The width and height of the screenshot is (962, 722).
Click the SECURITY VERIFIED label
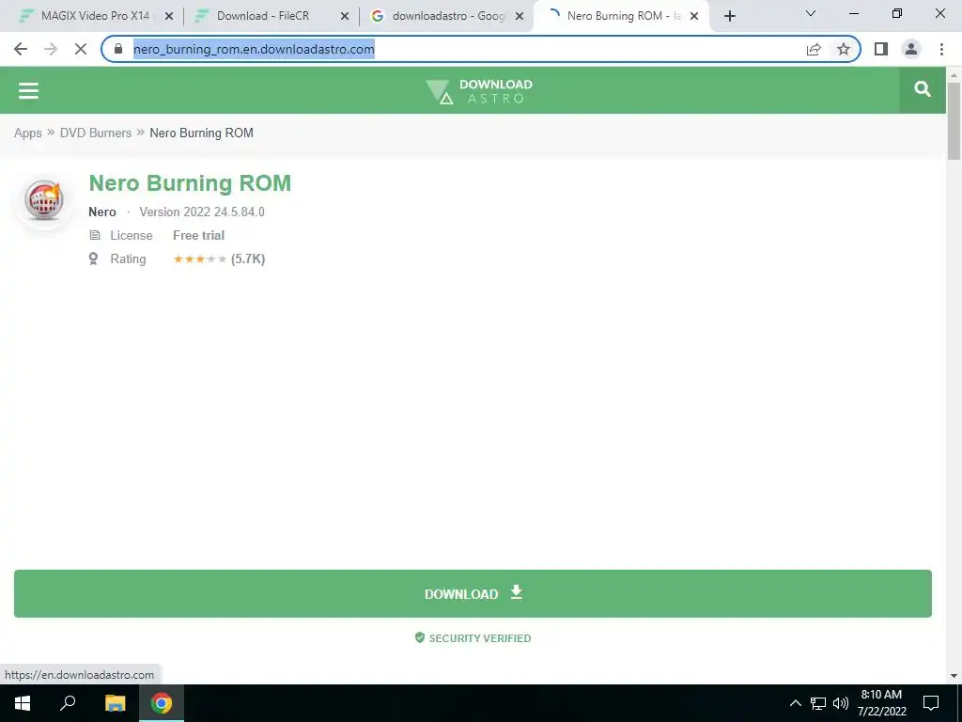click(473, 638)
